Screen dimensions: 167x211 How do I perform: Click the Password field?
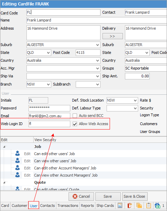pyautogui.click(x=49, y=108)
